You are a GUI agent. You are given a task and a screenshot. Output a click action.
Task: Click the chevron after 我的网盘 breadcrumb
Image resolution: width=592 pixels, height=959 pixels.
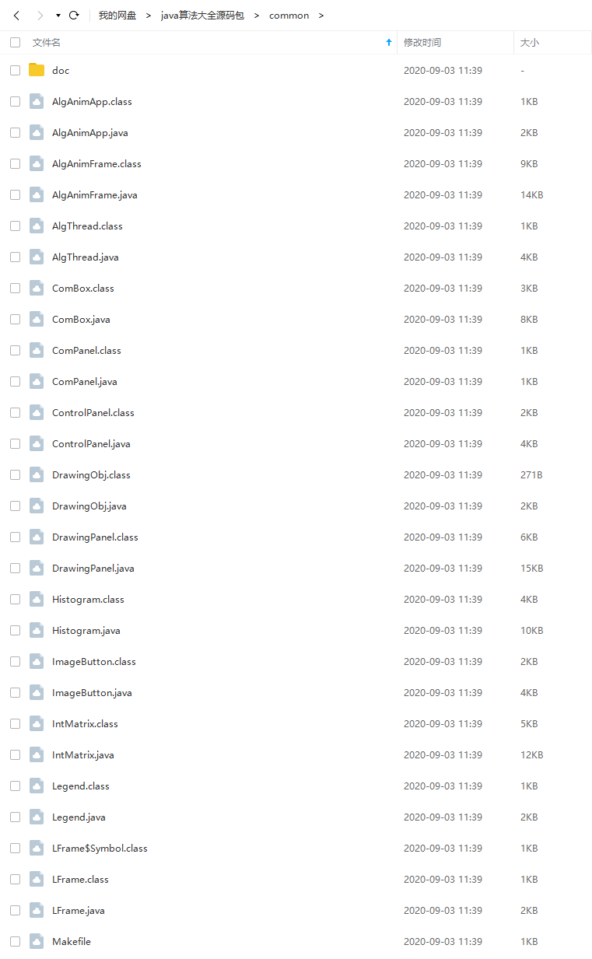[148, 16]
